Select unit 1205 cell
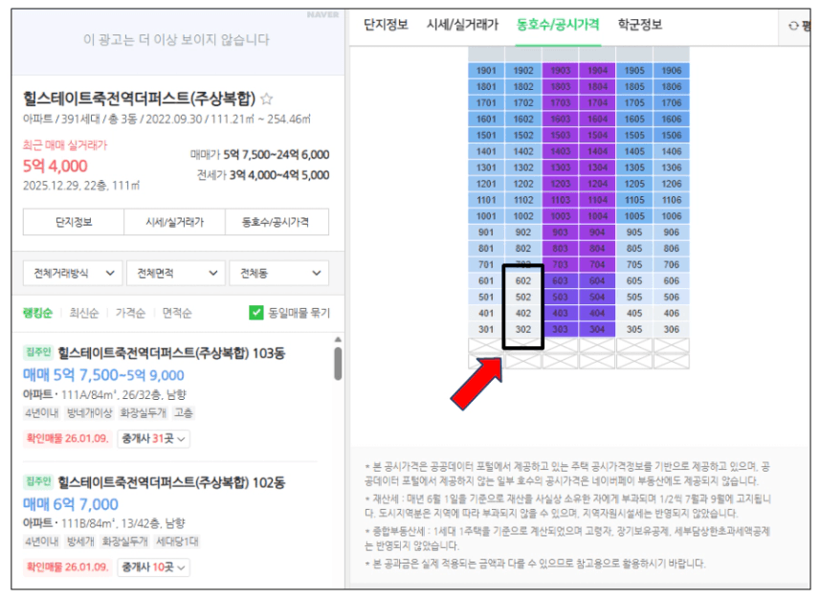The height and width of the screenshot is (598, 820). [x=634, y=184]
